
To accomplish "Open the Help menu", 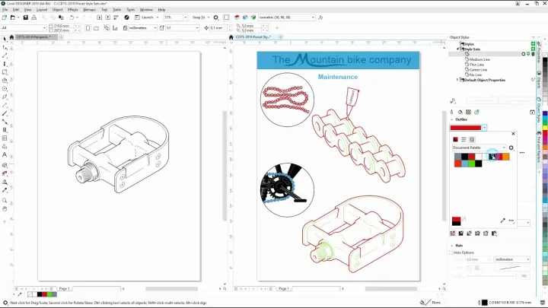I will [x=161, y=10].
